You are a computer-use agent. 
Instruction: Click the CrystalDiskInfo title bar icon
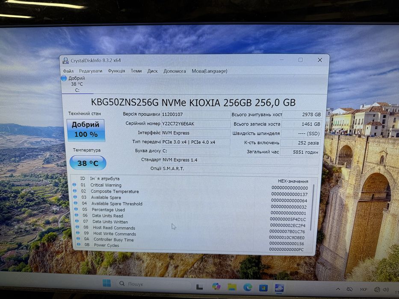[66, 60]
